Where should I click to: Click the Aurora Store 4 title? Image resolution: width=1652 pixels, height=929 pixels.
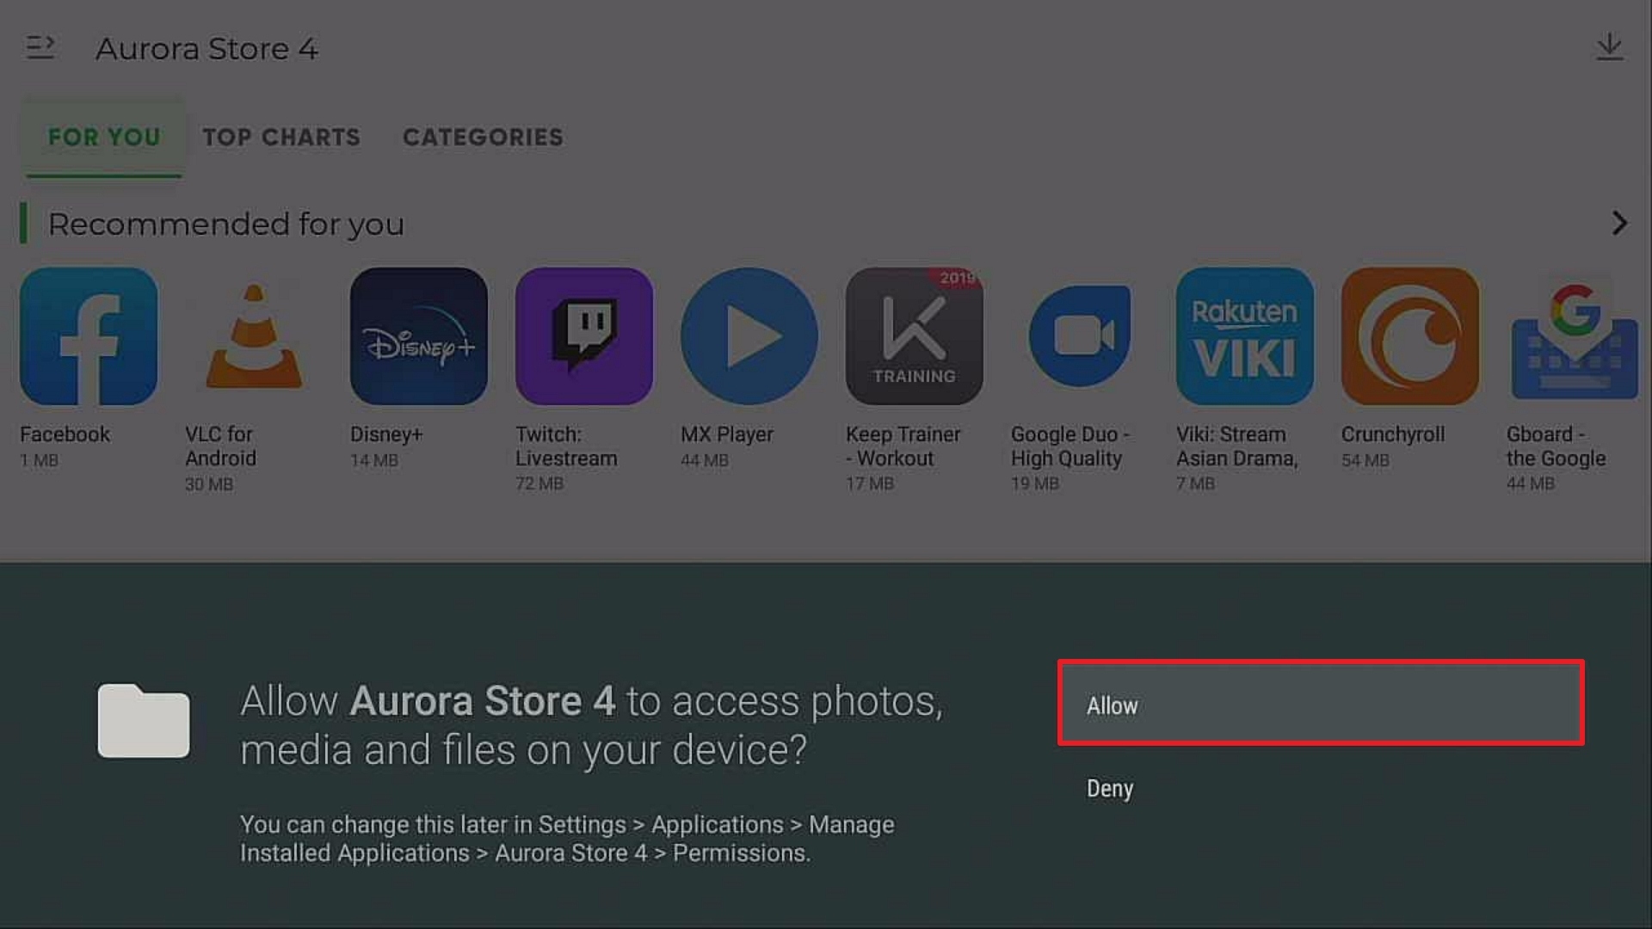[206, 49]
